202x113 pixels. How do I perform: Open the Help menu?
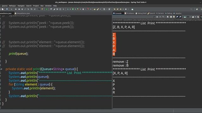[x=55, y=6]
